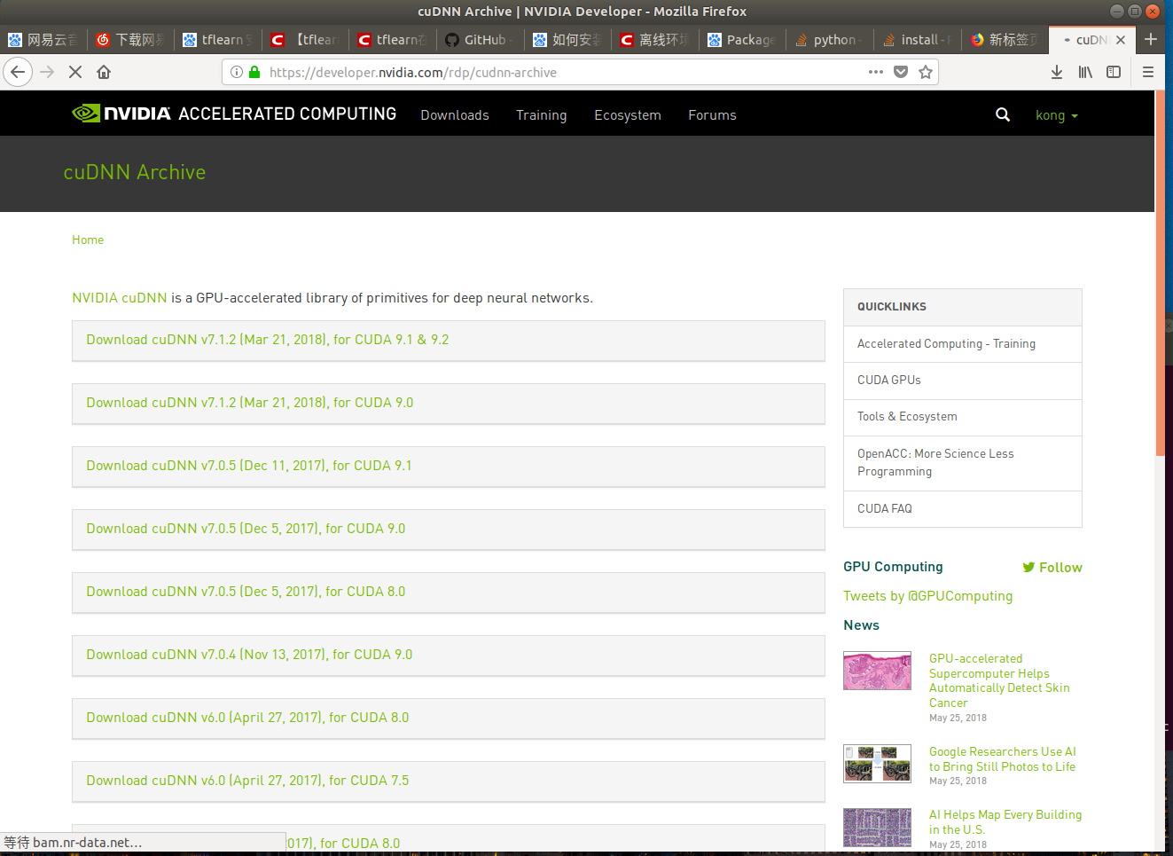Go back with the browser back arrow
This screenshot has width=1173, height=856.
[18, 72]
